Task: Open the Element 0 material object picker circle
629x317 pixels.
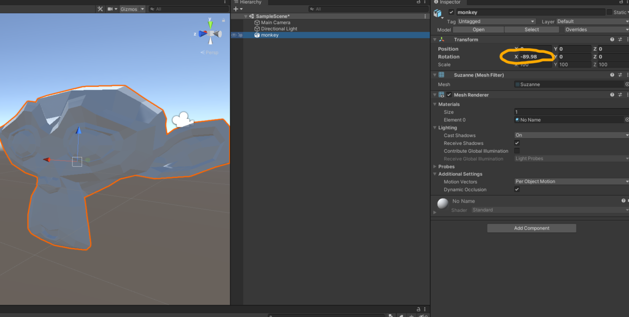Action: tap(627, 120)
